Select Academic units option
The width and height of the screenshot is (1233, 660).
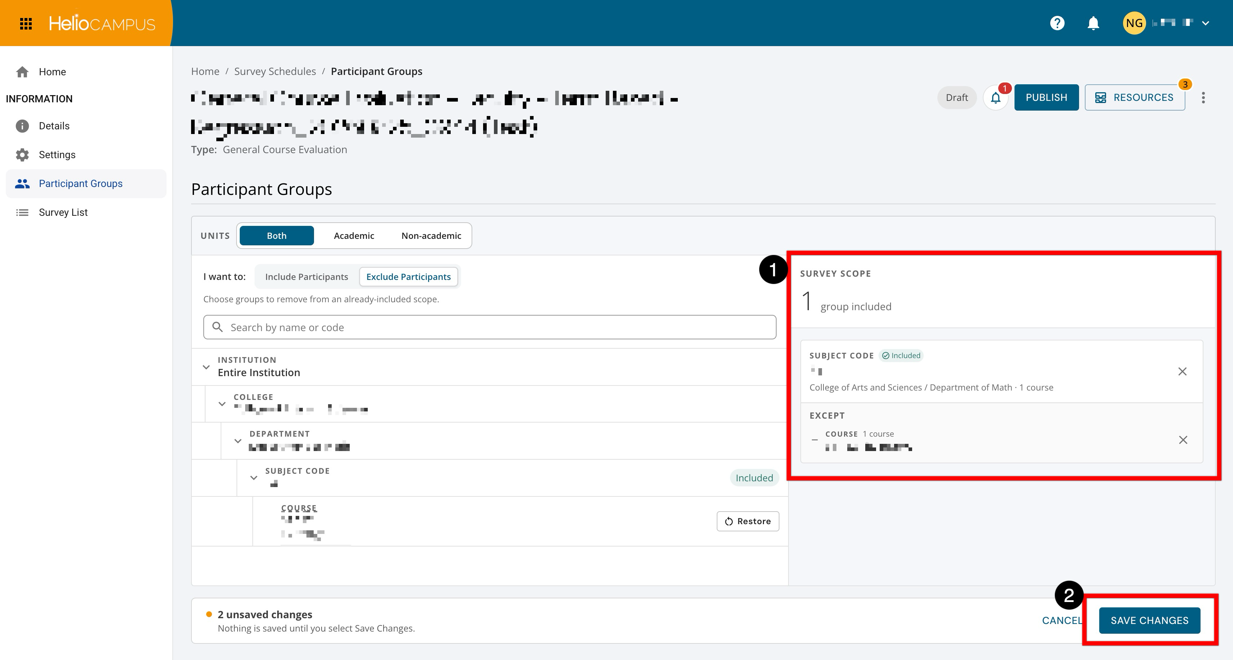354,236
